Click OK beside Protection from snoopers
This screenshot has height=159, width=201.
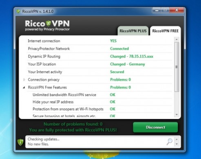(113, 109)
